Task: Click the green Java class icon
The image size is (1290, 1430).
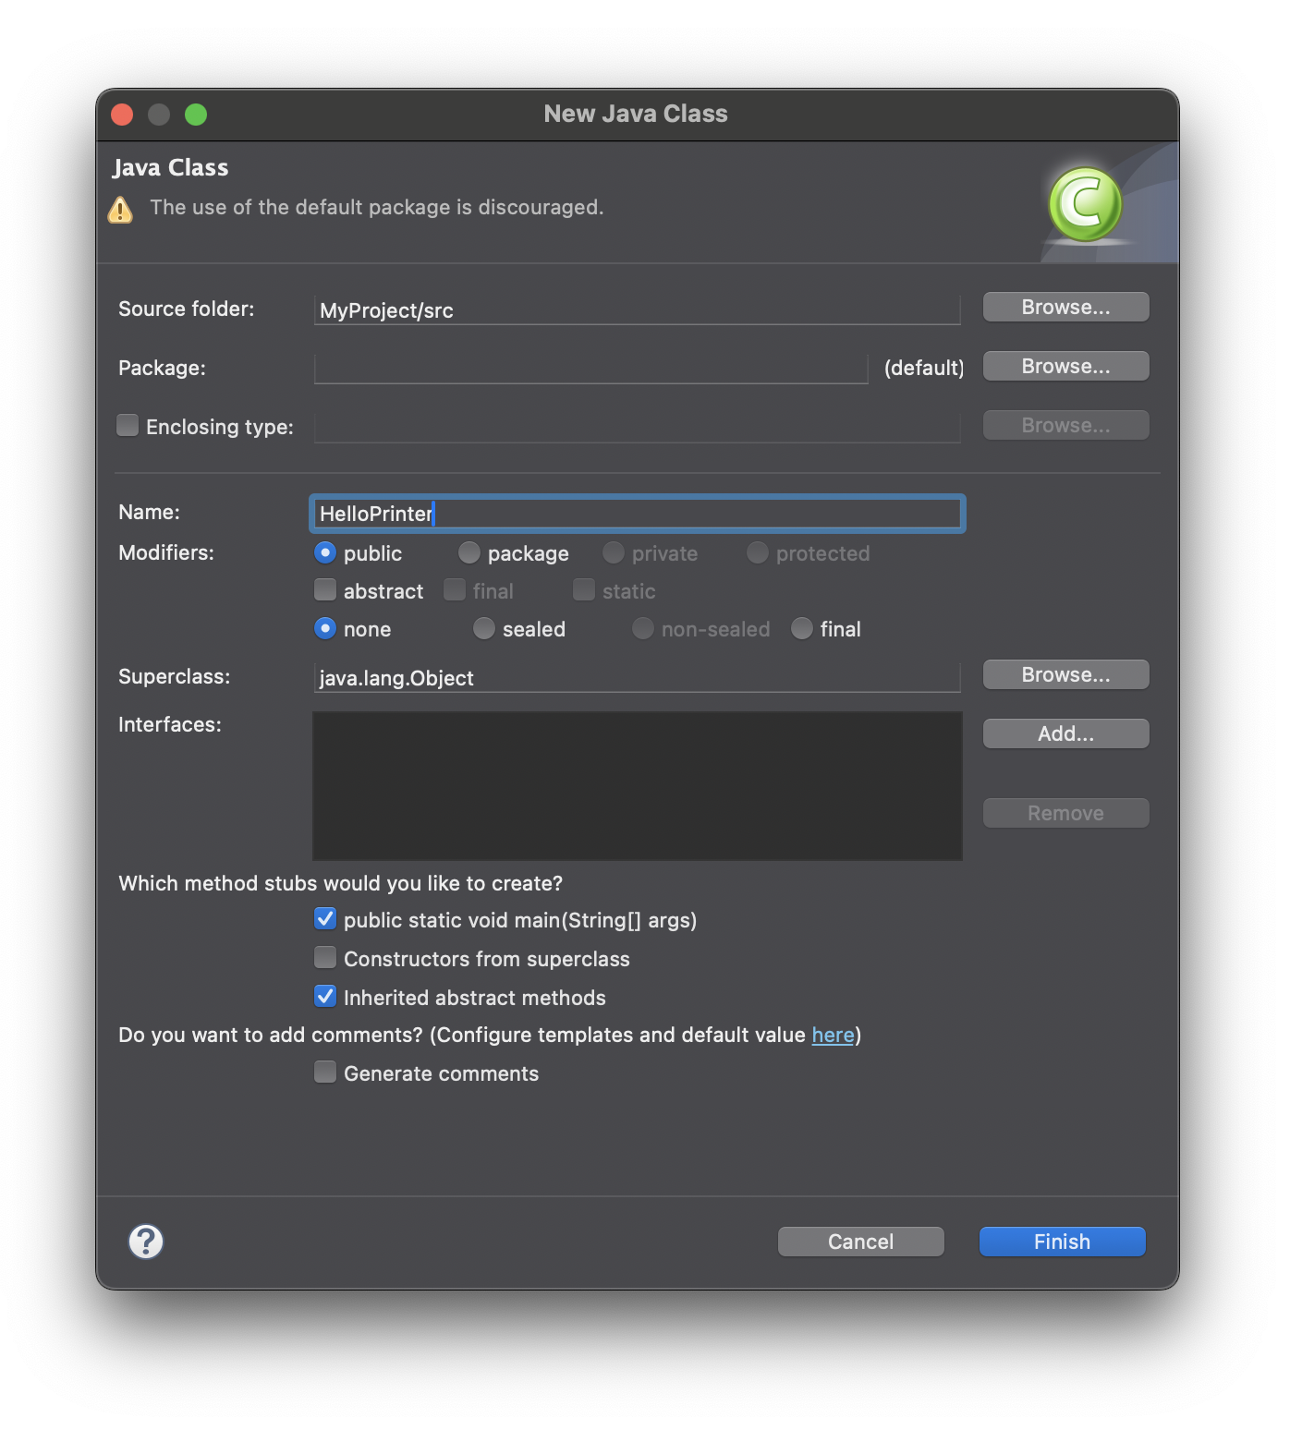Action: 1084,203
